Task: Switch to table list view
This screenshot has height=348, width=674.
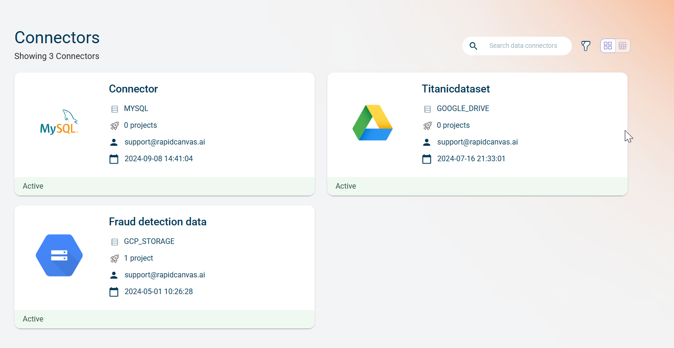Action: [623, 46]
